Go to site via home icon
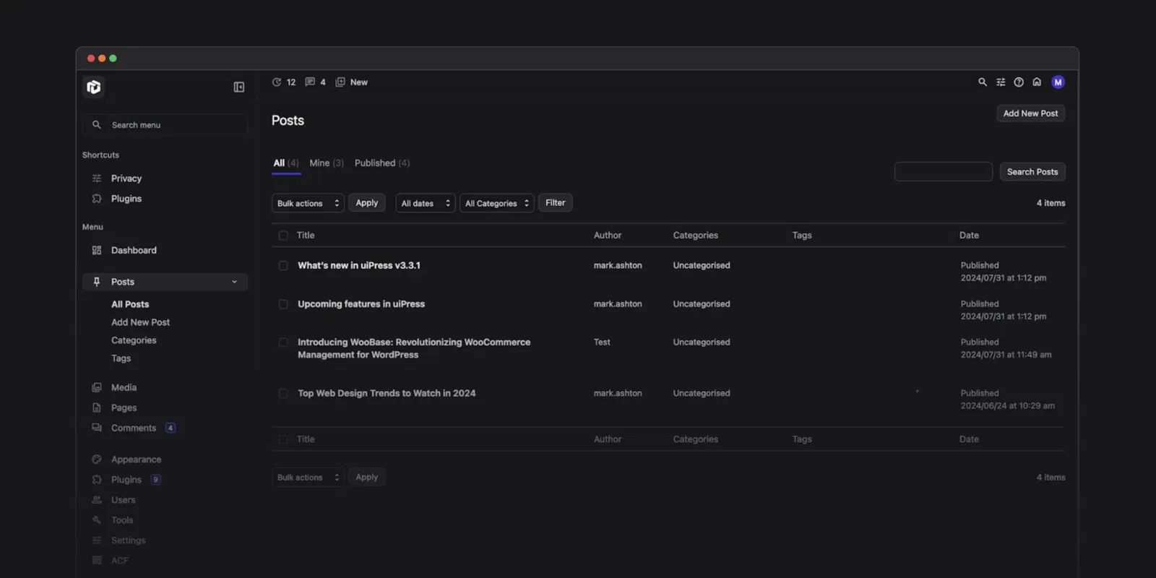1156x578 pixels. [x=1037, y=82]
